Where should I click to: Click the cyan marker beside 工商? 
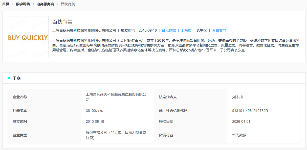click(9, 78)
